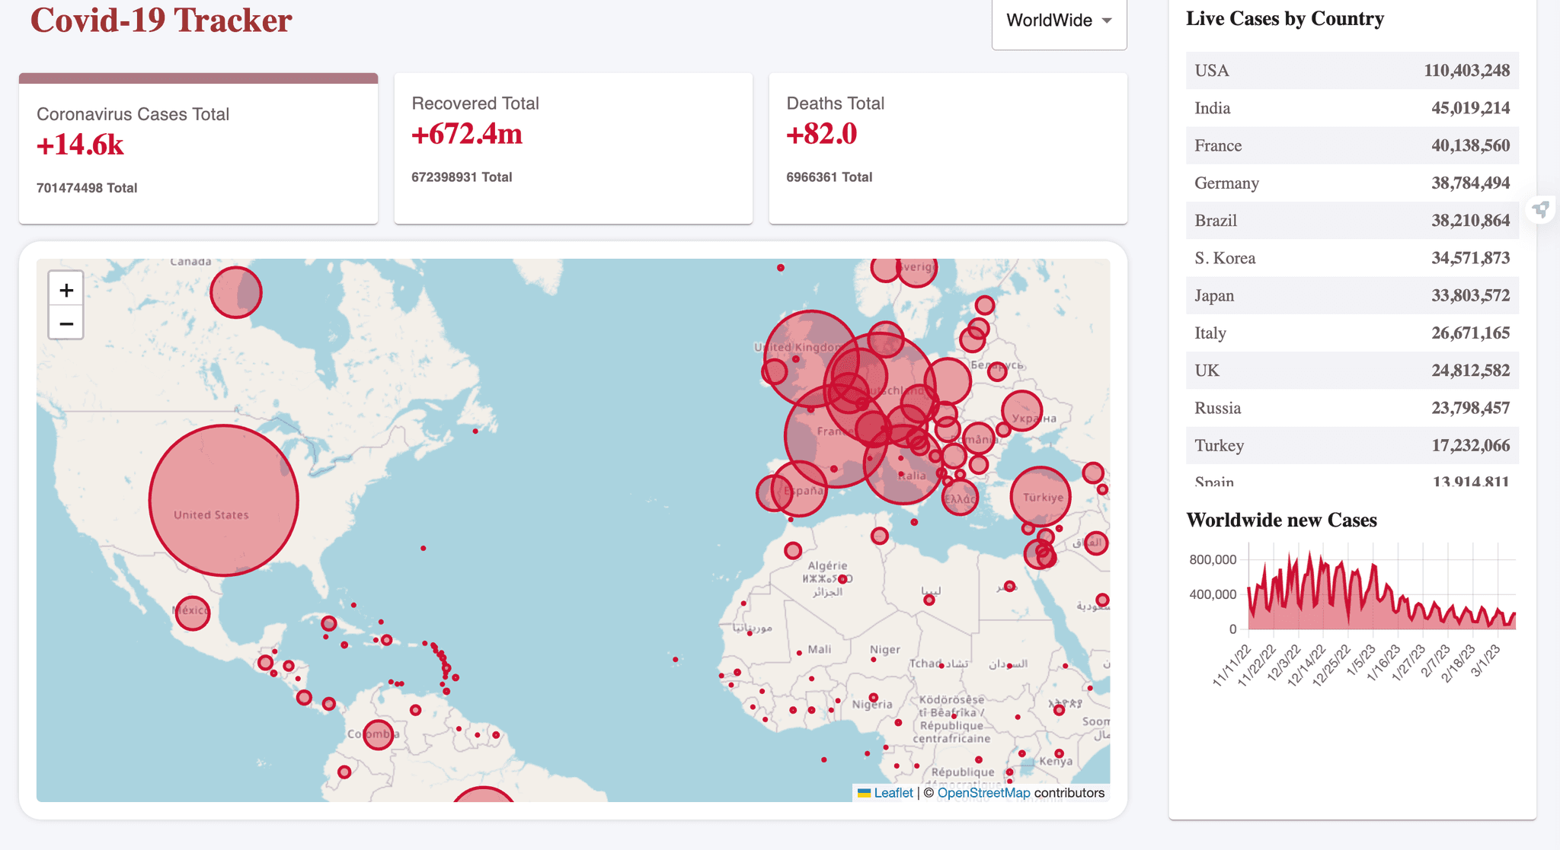The width and height of the screenshot is (1560, 850).
Task: Select the Deaths Total card
Action: [x=948, y=149]
